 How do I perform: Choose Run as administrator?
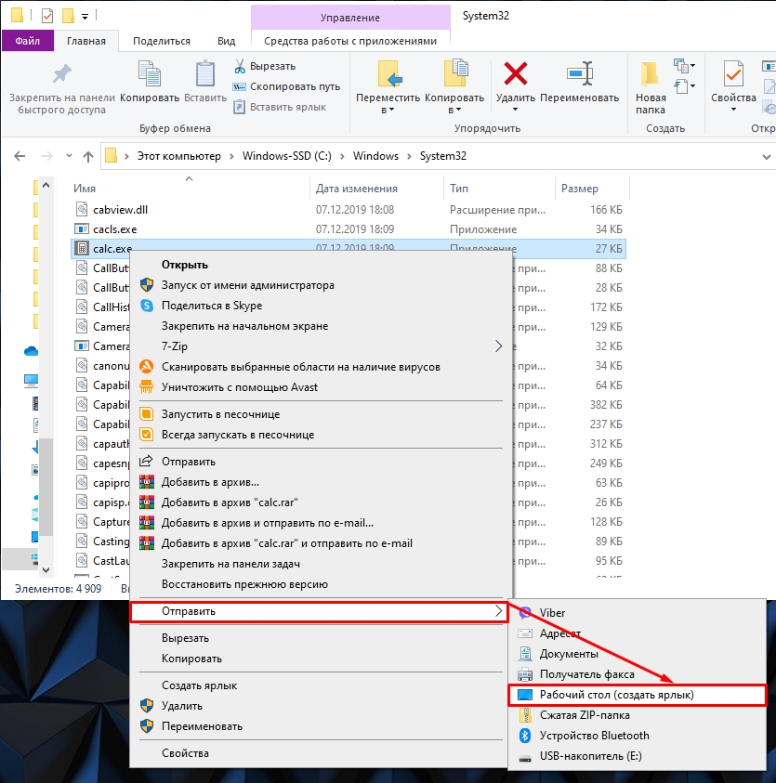[247, 285]
